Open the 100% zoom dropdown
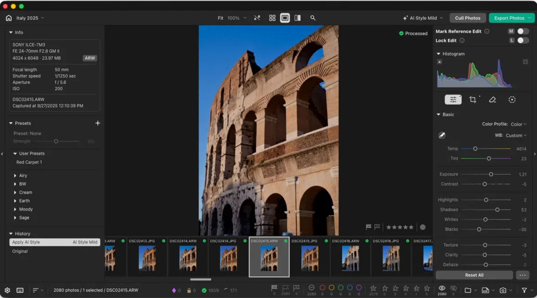The width and height of the screenshot is (537, 298). pos(237,18)
